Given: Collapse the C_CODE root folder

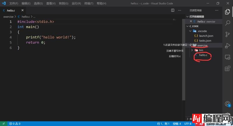Looking at the screenshot, I should coord(188,26).
